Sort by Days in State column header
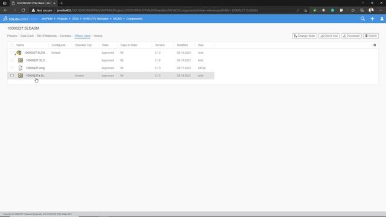The image size is (386, 217). [x=128, y=45]
